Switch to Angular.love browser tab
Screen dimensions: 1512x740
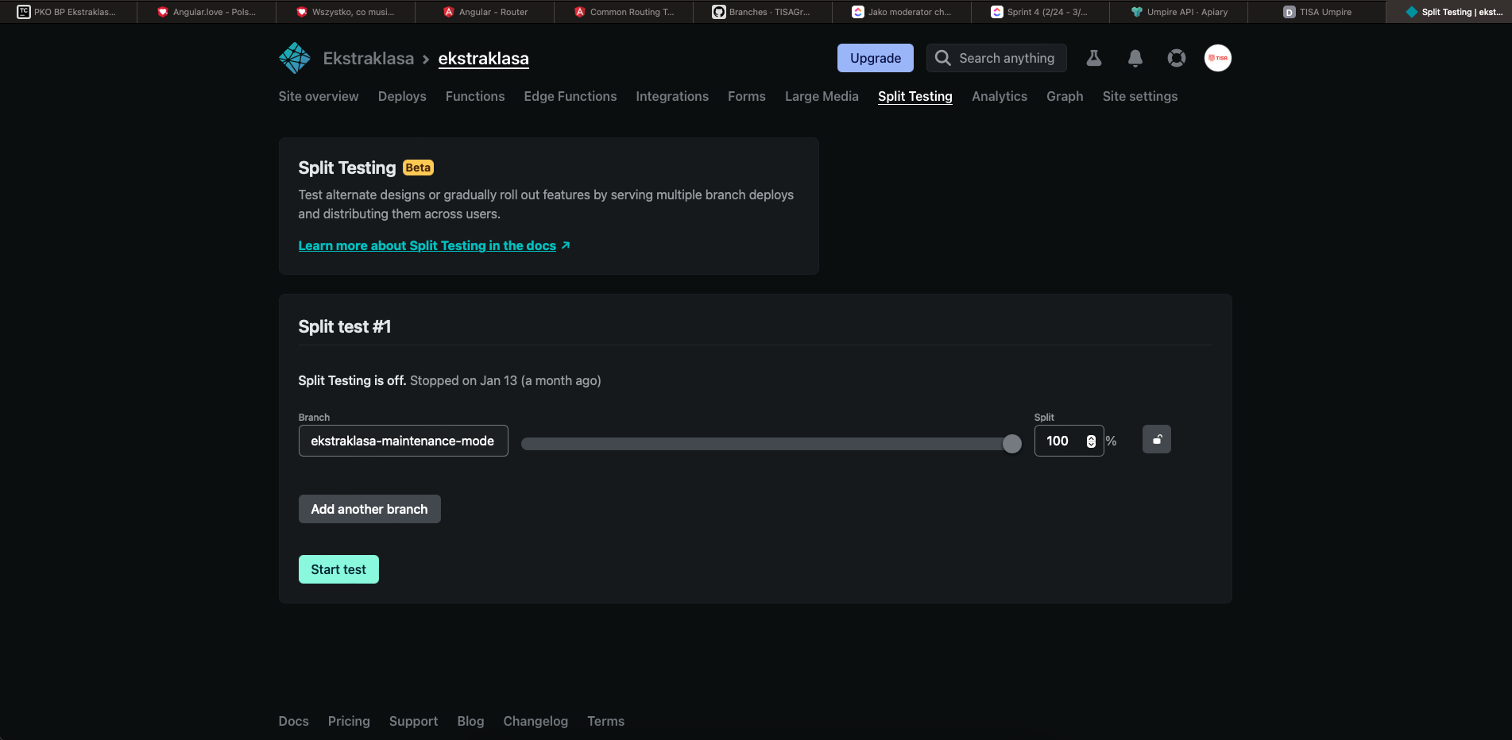coord(207,12)
